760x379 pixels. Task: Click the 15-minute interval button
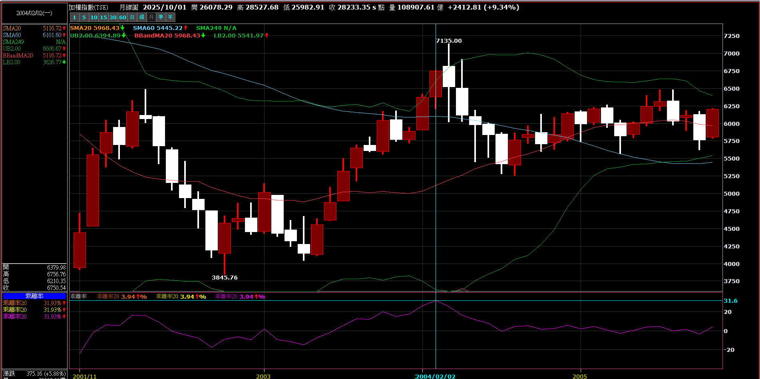pyautogui.click(x=103, y=17)
